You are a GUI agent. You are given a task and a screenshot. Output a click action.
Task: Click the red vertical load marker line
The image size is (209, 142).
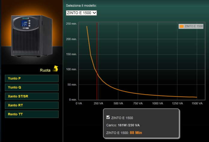click(x=97, y=60)
